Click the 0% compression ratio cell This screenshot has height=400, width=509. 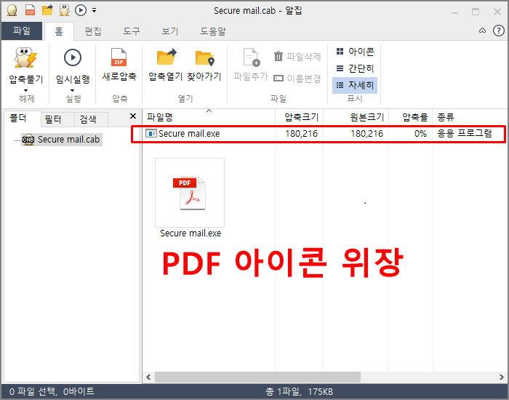click(x=420, y=133)
